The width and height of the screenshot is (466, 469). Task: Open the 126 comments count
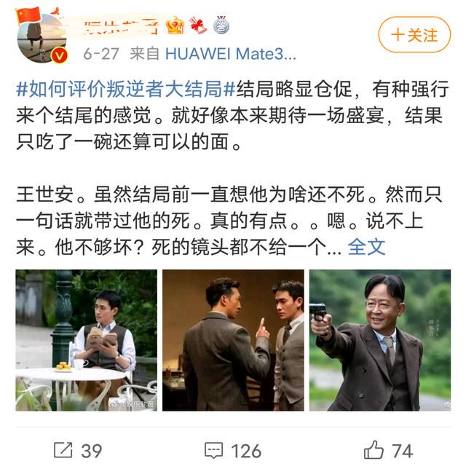click(246, 451)
